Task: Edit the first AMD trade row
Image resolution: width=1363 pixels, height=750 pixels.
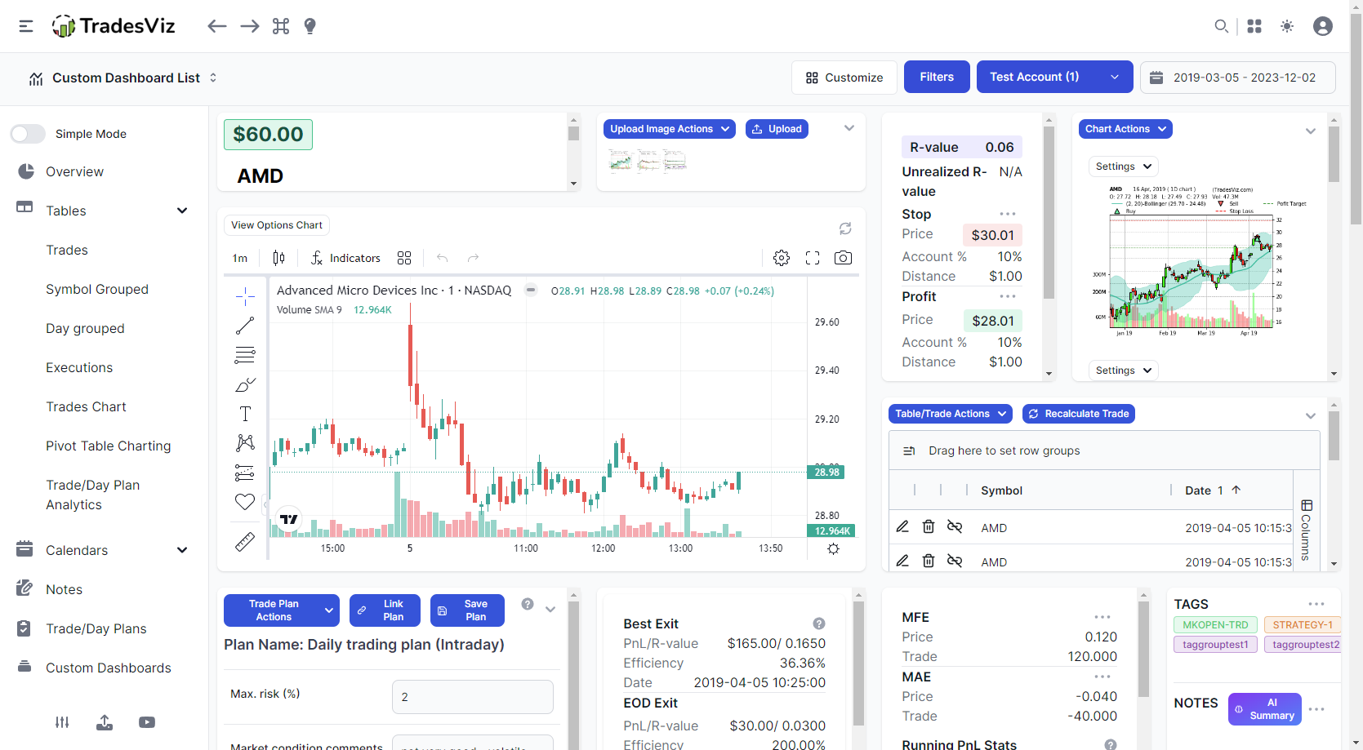Action: [x=902, y=526]
